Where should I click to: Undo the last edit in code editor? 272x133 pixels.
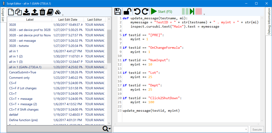point(137,11)
